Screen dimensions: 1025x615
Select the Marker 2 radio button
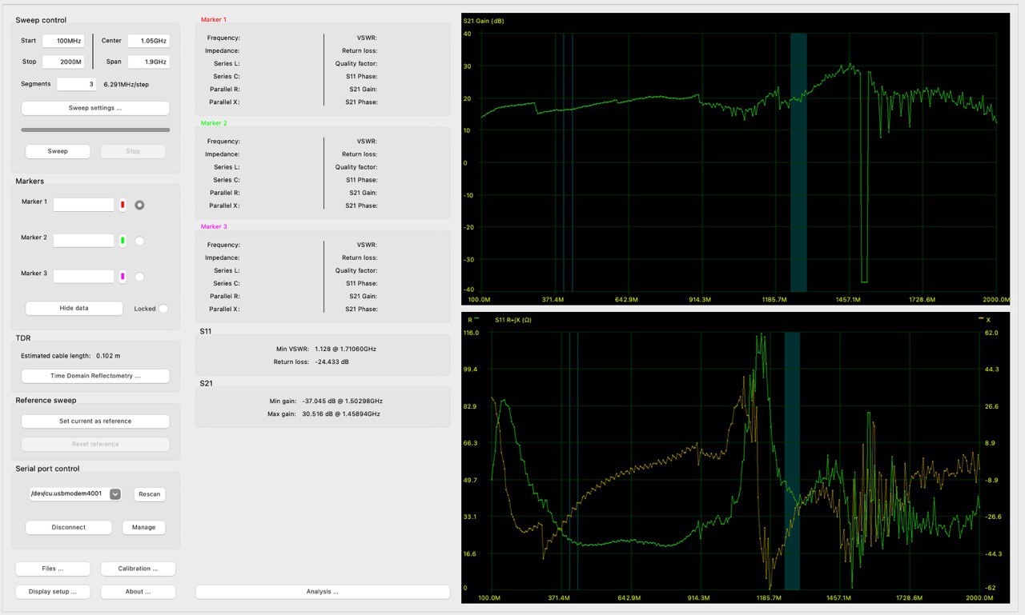coord(139,241)
